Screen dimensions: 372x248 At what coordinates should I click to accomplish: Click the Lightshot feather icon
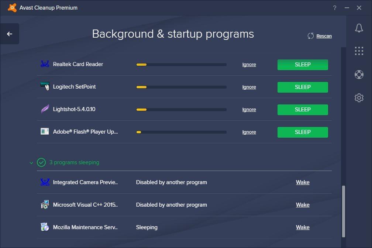click(x=44, y=109)
